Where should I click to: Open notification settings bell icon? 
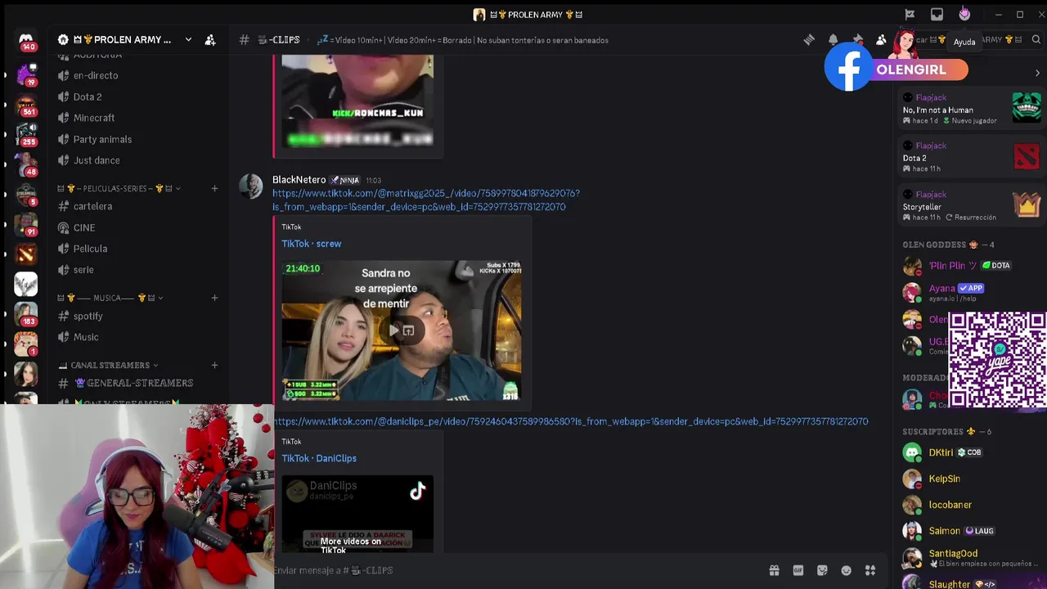tap(833, 39)
